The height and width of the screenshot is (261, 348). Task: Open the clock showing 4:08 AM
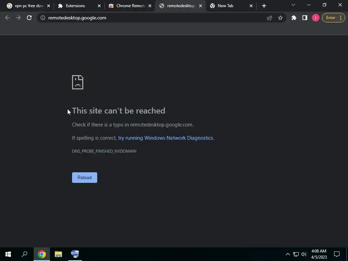(x=319, y=254)
